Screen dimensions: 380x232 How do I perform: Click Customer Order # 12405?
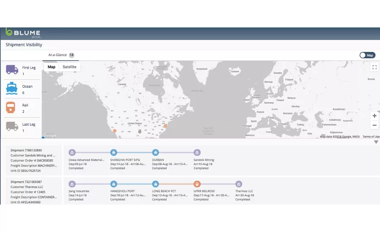click(28, 192)
